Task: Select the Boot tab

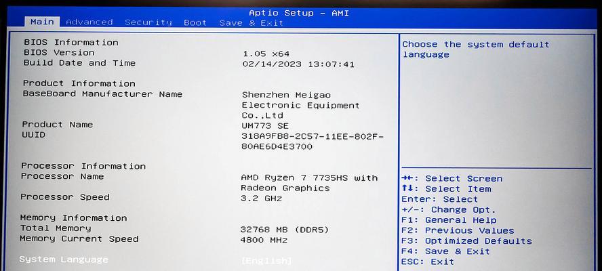Action: click(x=195, y=22)
